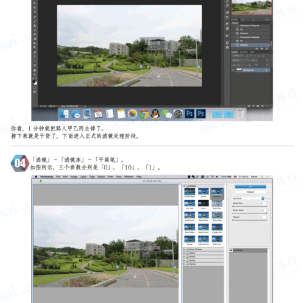Collapse the Artistic filter folder

pyautogui.click(x=185, y=186)
